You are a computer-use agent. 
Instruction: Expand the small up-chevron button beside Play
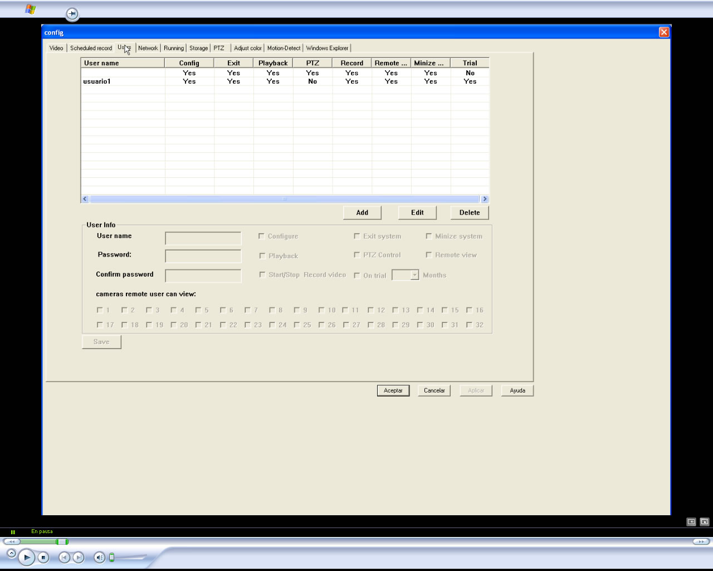pos(11,553)
